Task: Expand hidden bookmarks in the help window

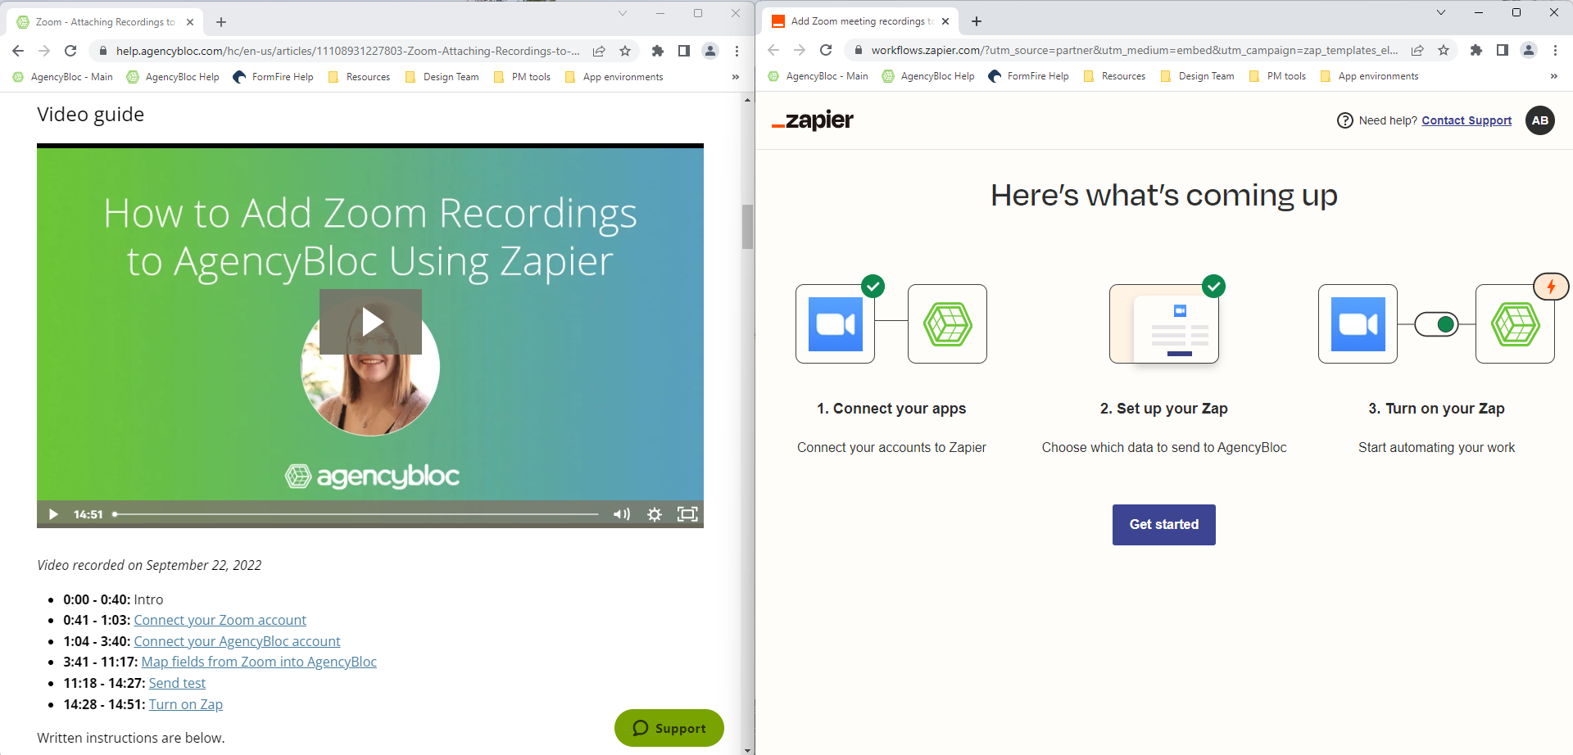Action: 736,77
